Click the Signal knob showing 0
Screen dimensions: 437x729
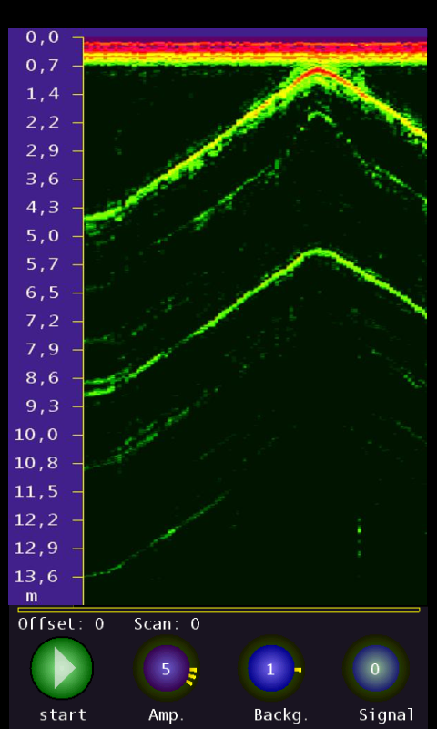375,669
